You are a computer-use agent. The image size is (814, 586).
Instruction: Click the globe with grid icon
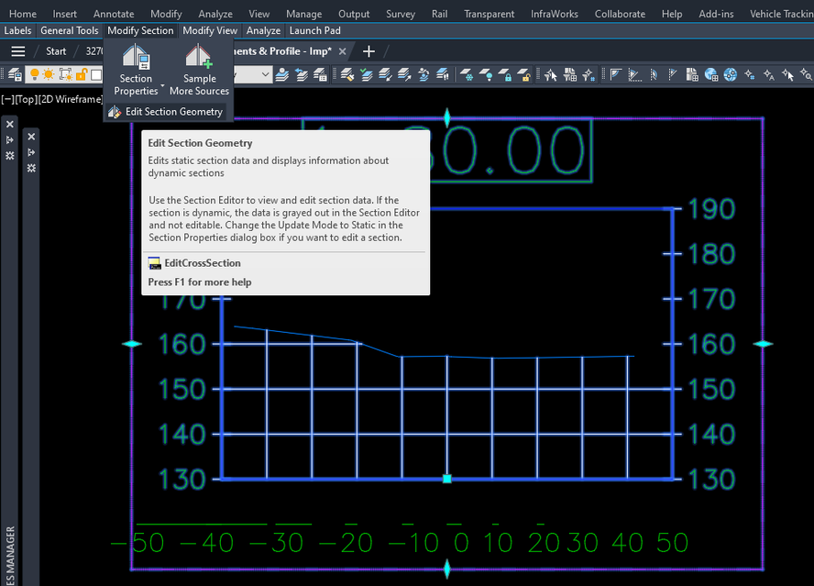(710, 75)
